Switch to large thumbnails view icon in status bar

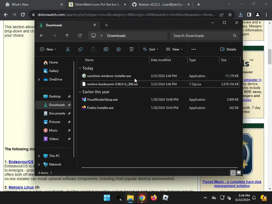pyautogui.click(x=239, y=173)
